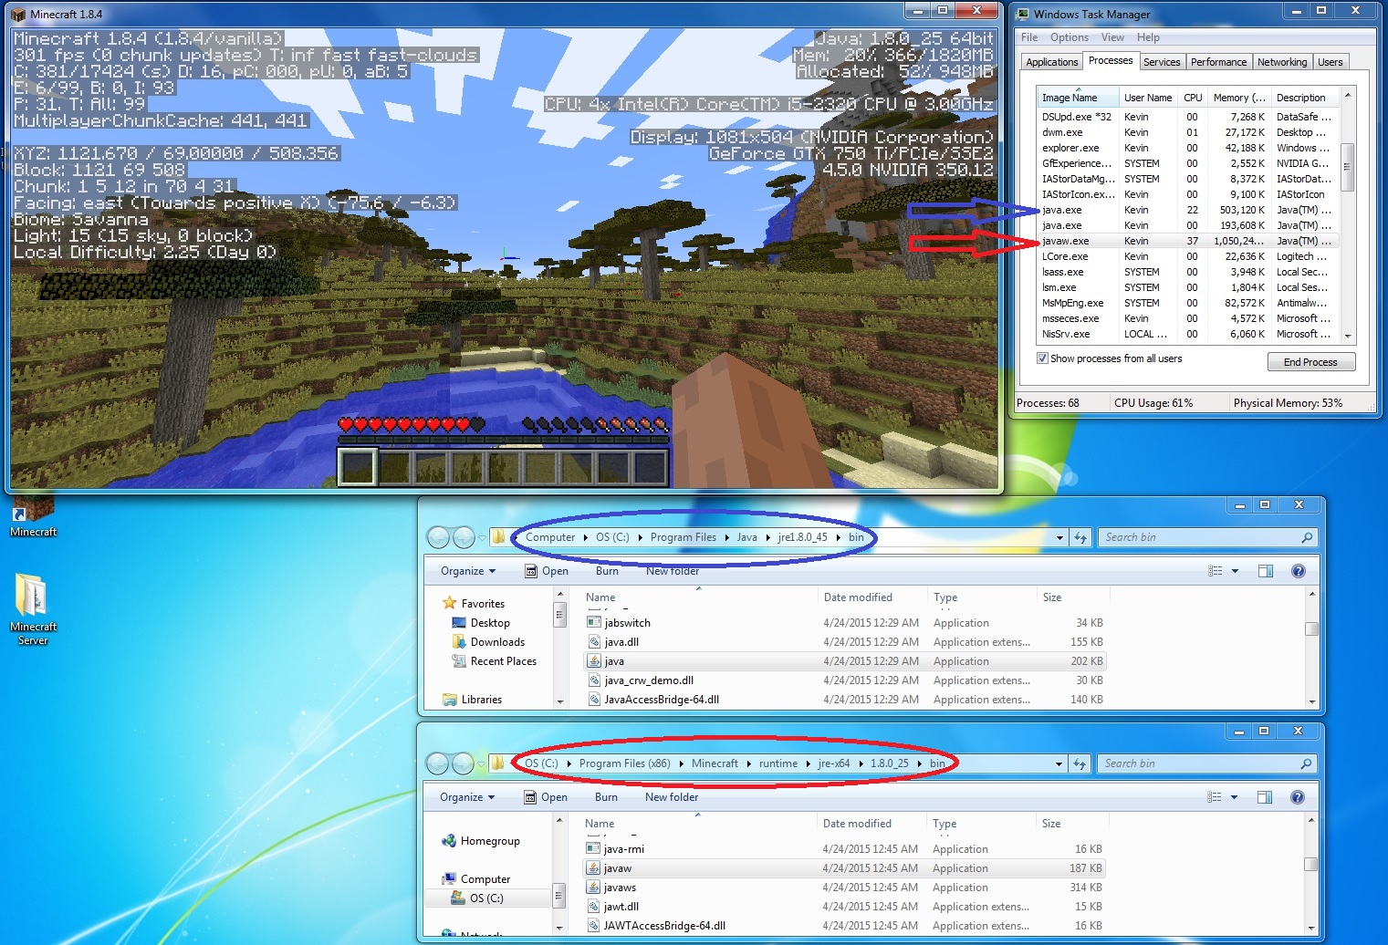Click the runtime breadcrumb in address bar
The image size is (1388, 945).
pyautogui.click(x=777, y=763)
